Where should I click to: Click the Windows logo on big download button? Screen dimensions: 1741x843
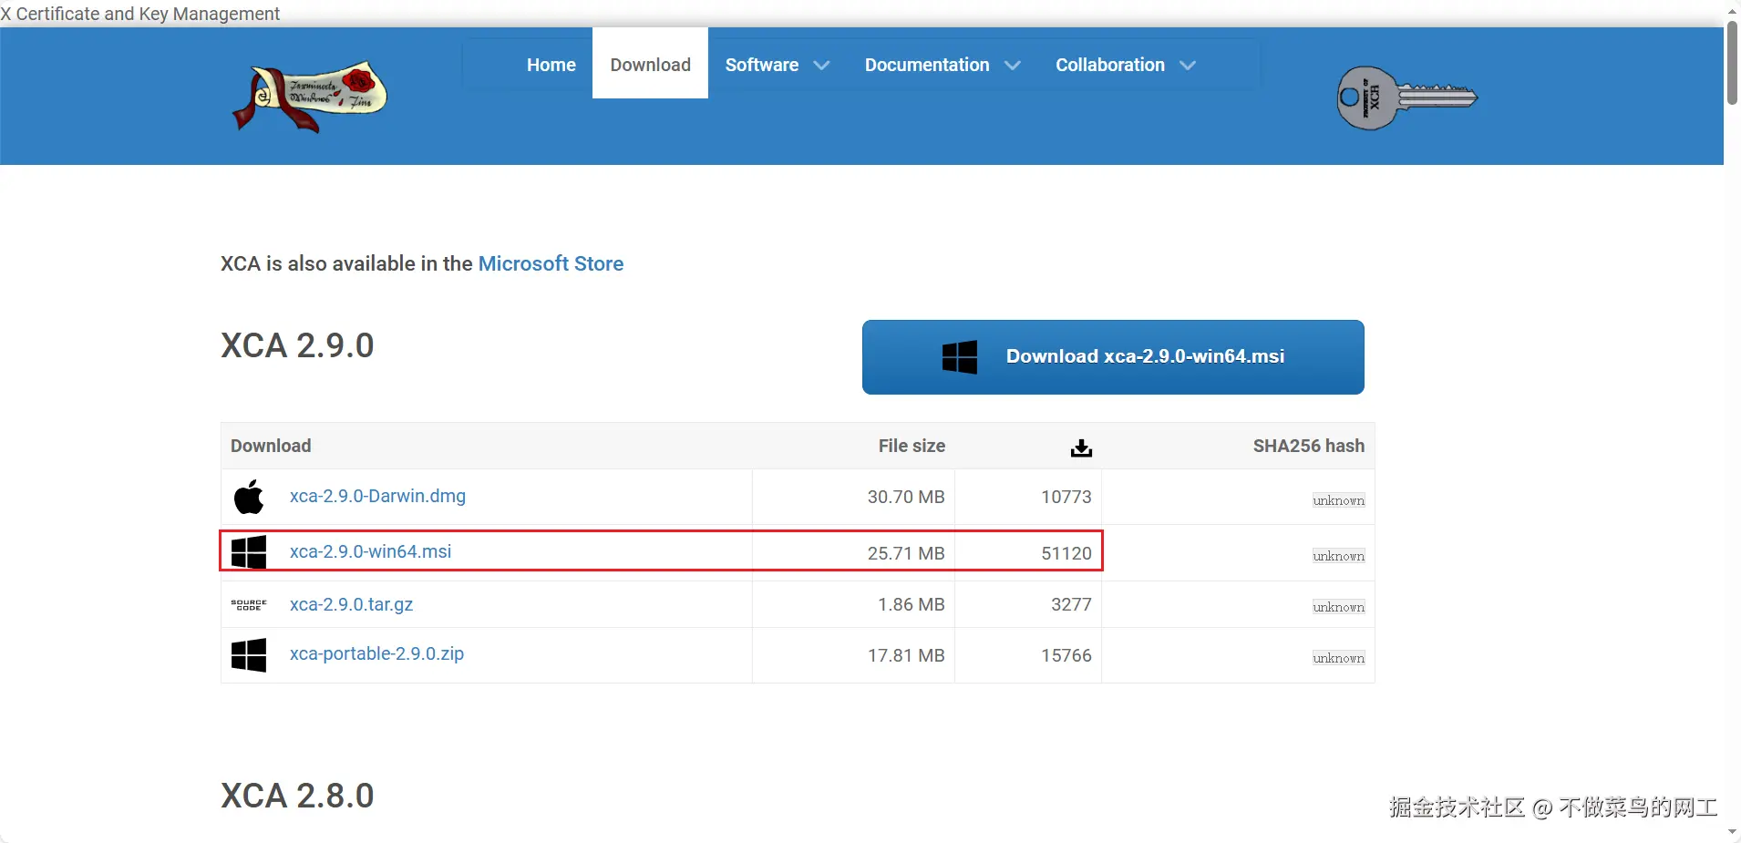coord(959,357)
